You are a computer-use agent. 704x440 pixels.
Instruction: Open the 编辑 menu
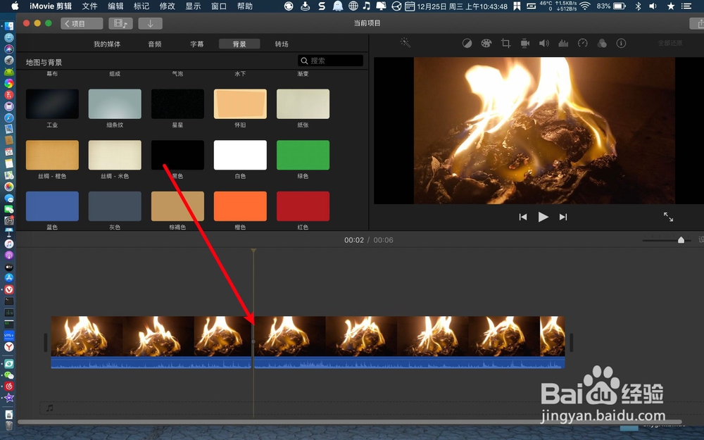(x=116, y=6)
